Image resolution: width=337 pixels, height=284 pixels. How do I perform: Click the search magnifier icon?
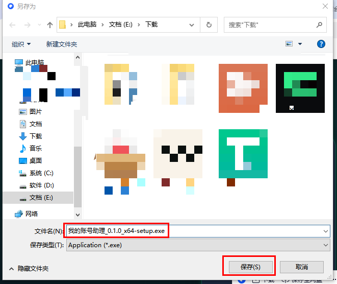319,25
